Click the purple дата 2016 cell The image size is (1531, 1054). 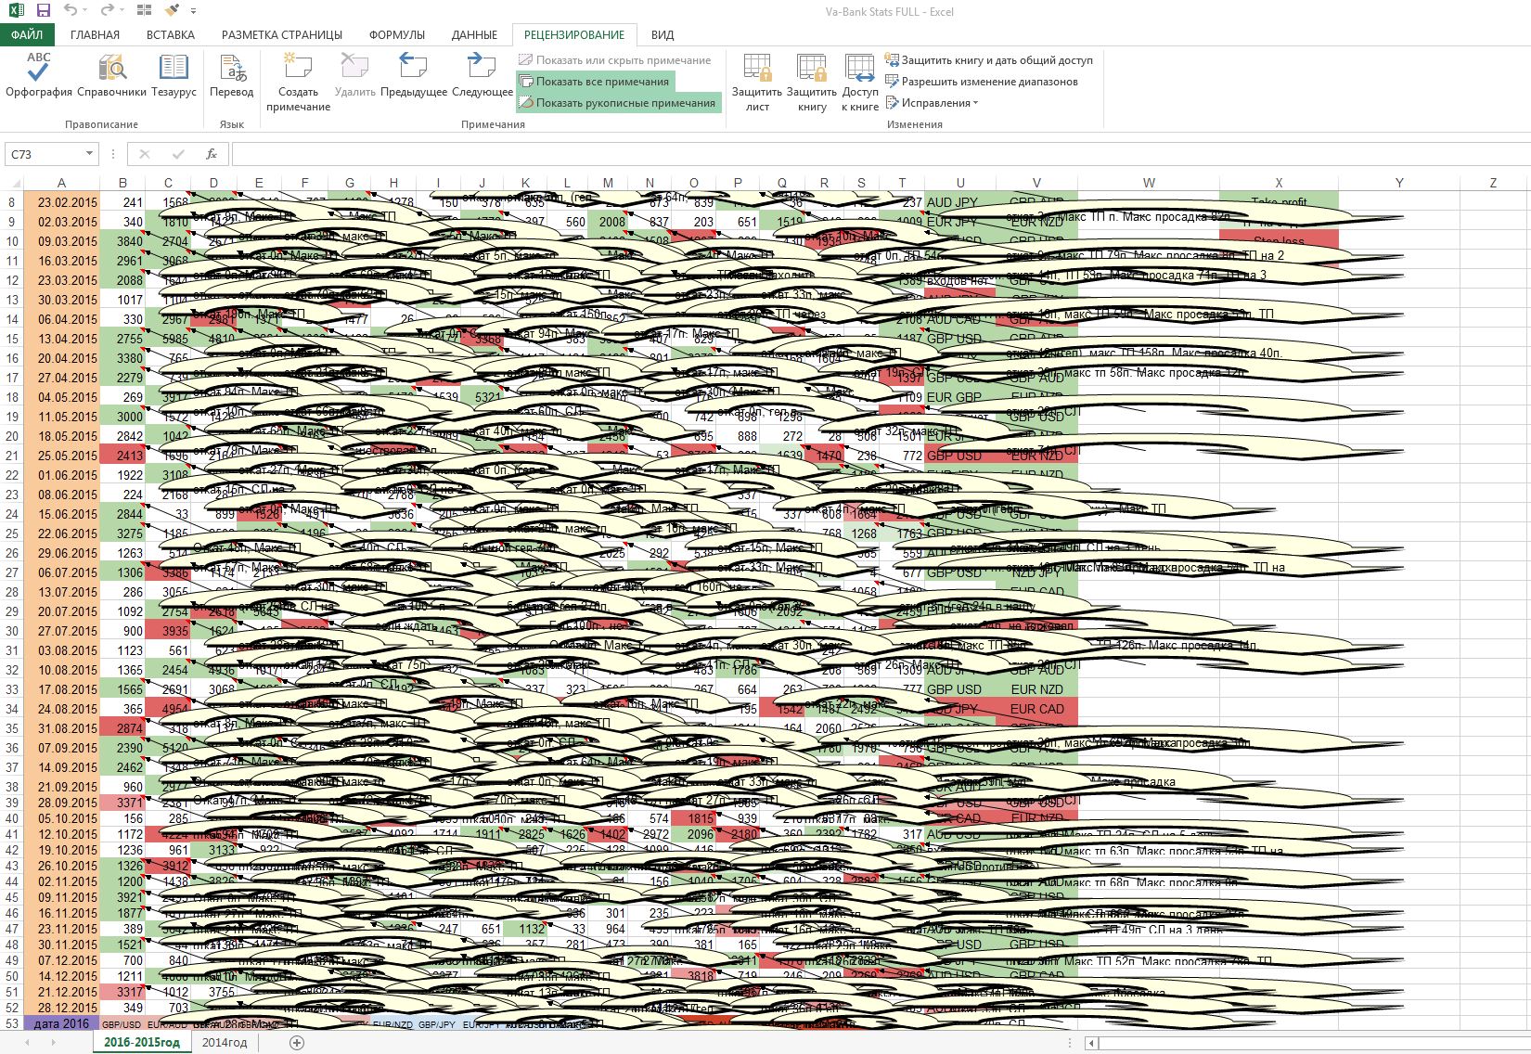point(61,1023)
